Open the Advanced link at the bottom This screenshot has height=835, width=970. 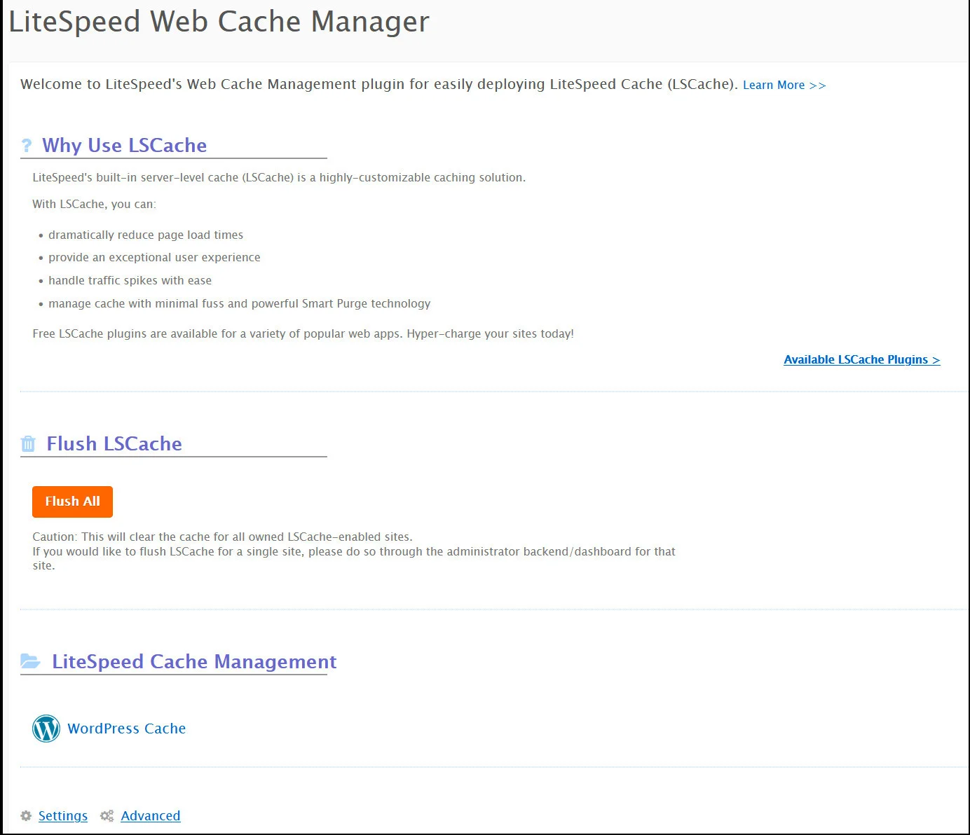(150, 816)
